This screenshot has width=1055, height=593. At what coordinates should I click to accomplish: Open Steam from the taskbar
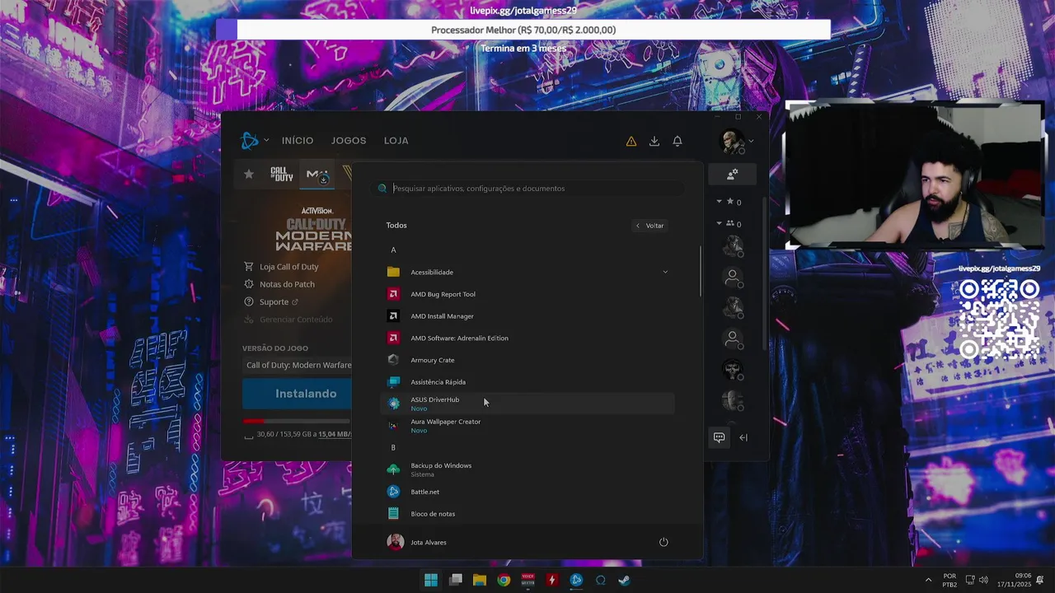pos(625,580)
